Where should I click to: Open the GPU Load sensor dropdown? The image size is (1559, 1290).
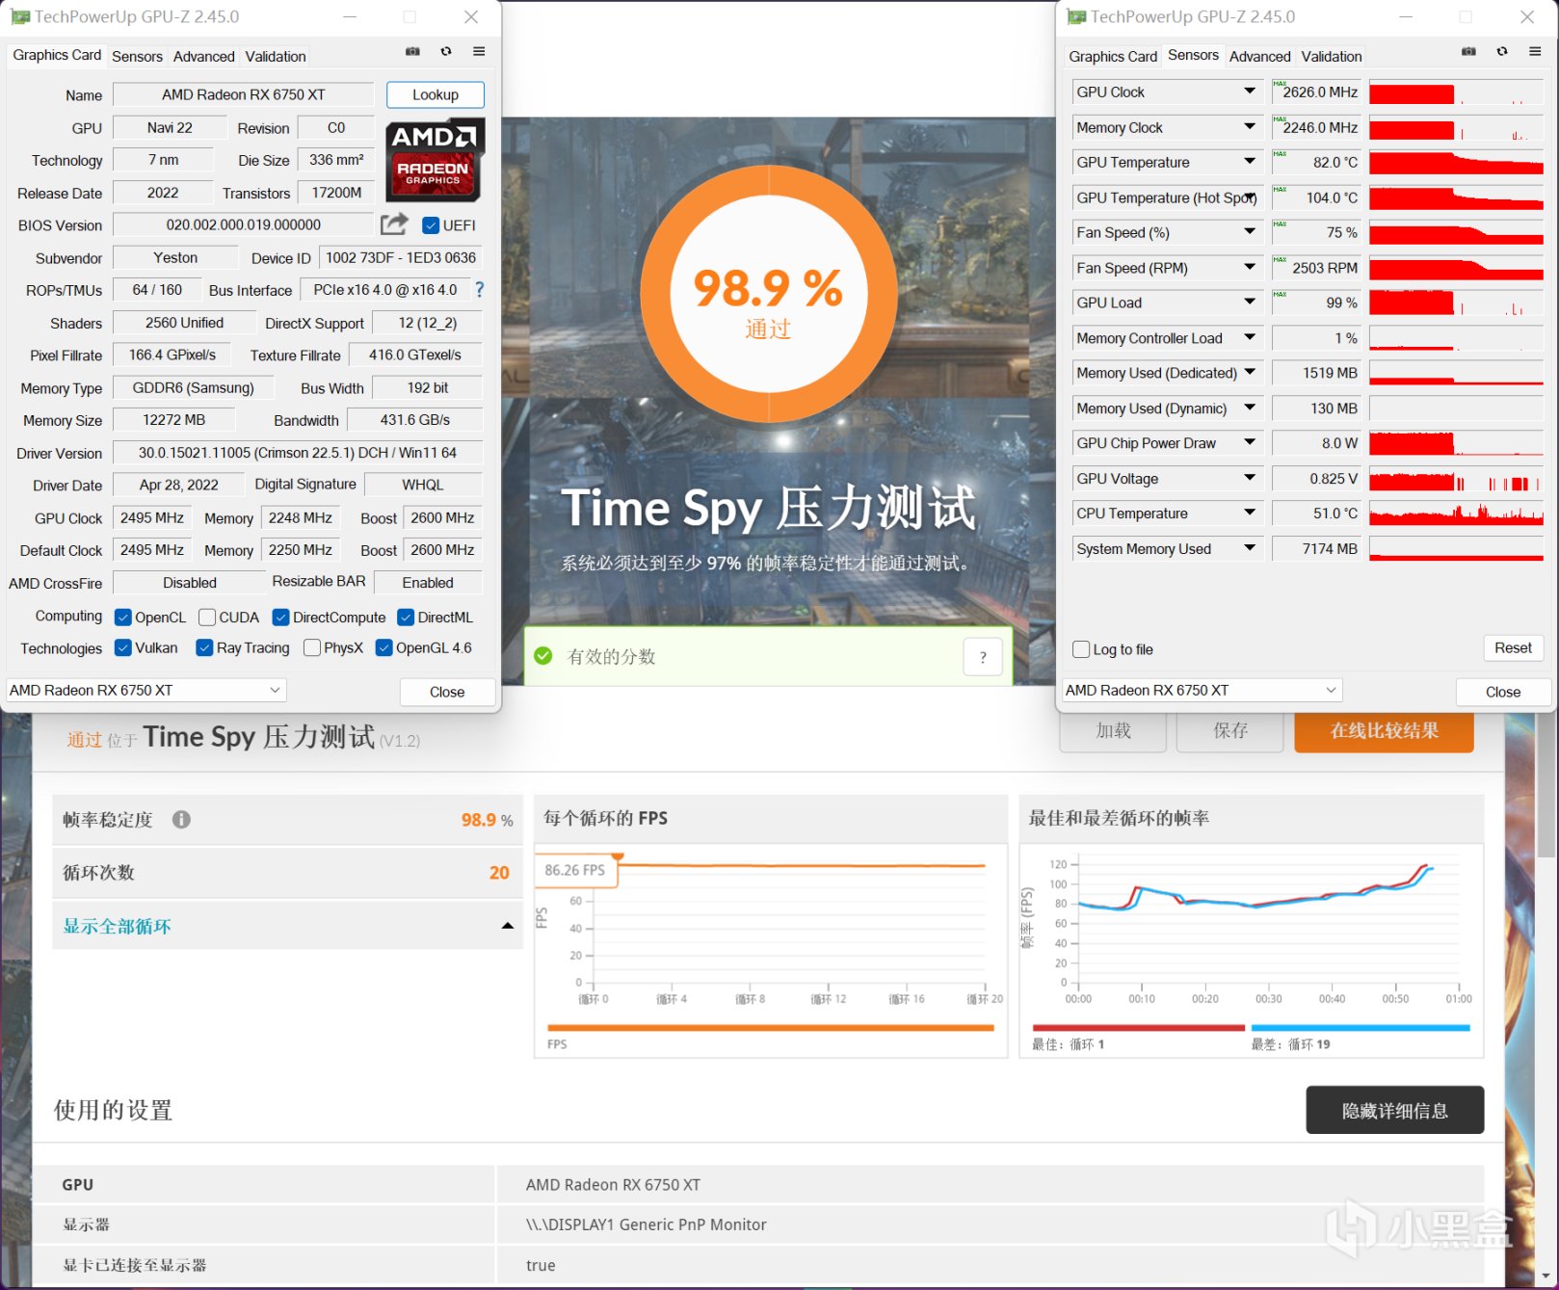click(1250, 303)
